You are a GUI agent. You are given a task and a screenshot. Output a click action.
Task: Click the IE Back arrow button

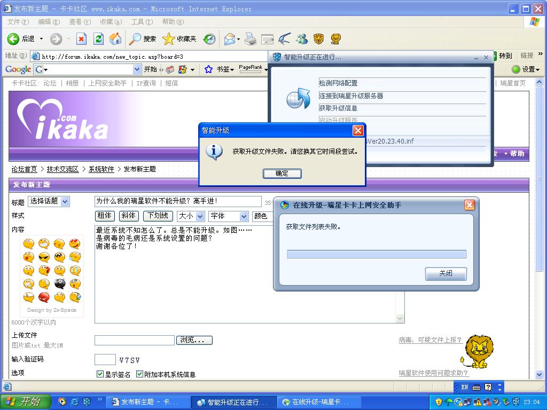click(x=13, y=38)
